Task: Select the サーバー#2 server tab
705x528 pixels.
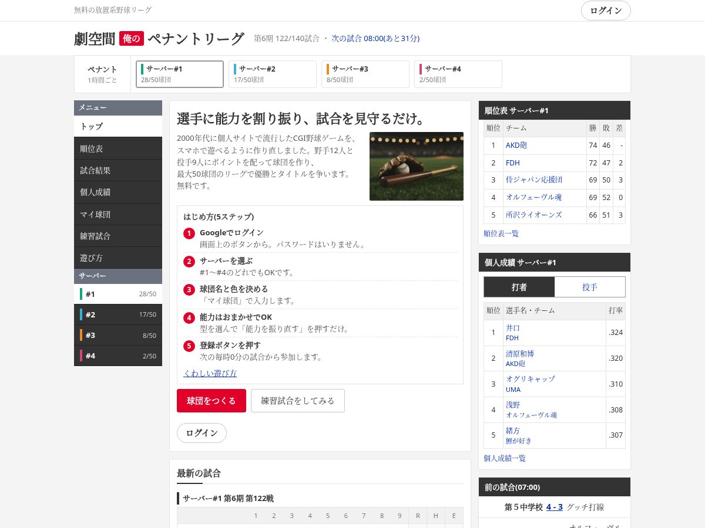Action: (273, 74)
